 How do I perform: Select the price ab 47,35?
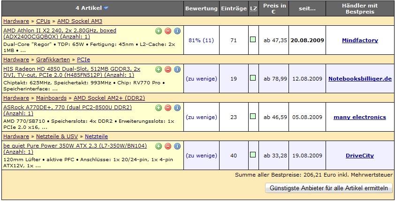point(275,40)
